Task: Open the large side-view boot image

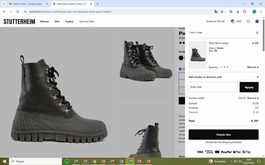Action: tap(58, 92)
